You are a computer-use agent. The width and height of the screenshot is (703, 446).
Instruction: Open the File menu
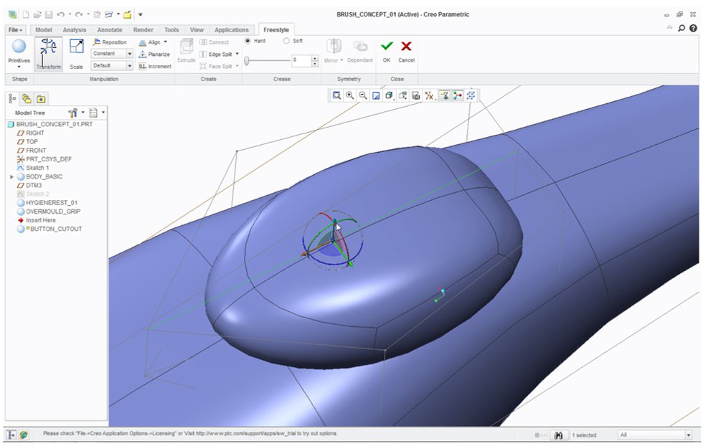(x=12, y=29)
